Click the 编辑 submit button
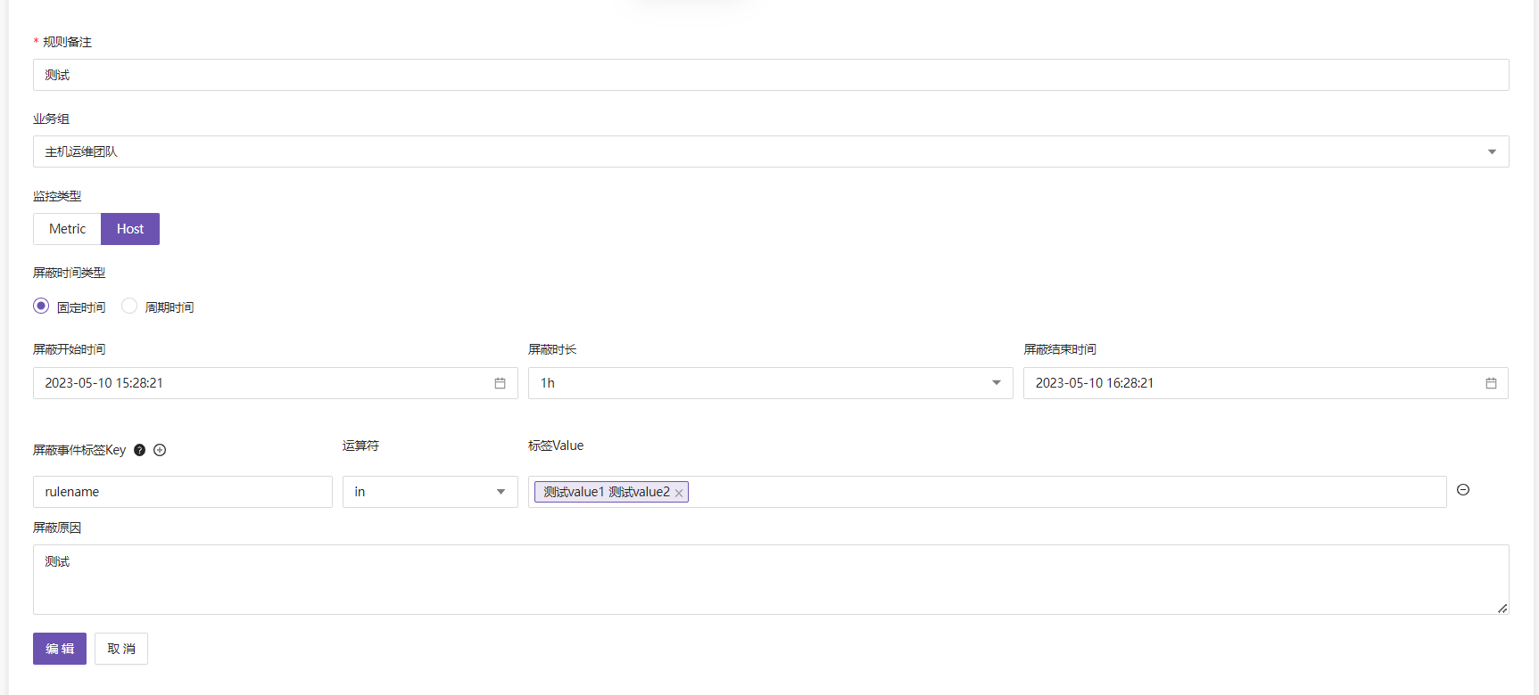 60,649
